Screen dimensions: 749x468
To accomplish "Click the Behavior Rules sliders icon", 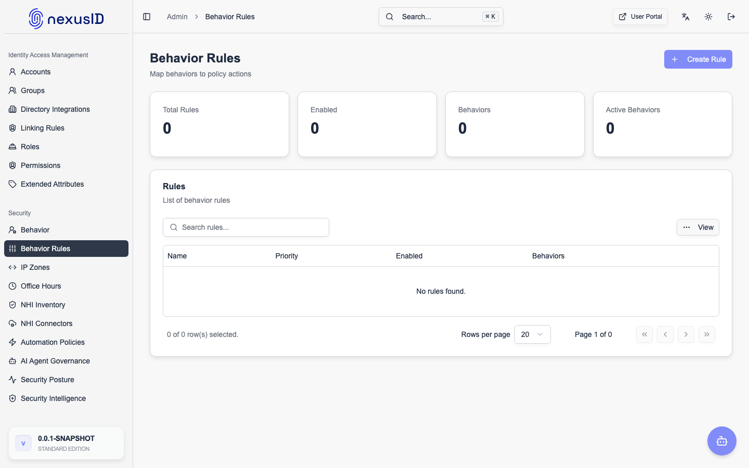I will tap(12, 249).
